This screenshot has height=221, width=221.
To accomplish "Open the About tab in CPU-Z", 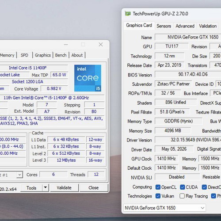I will point(77,55).
